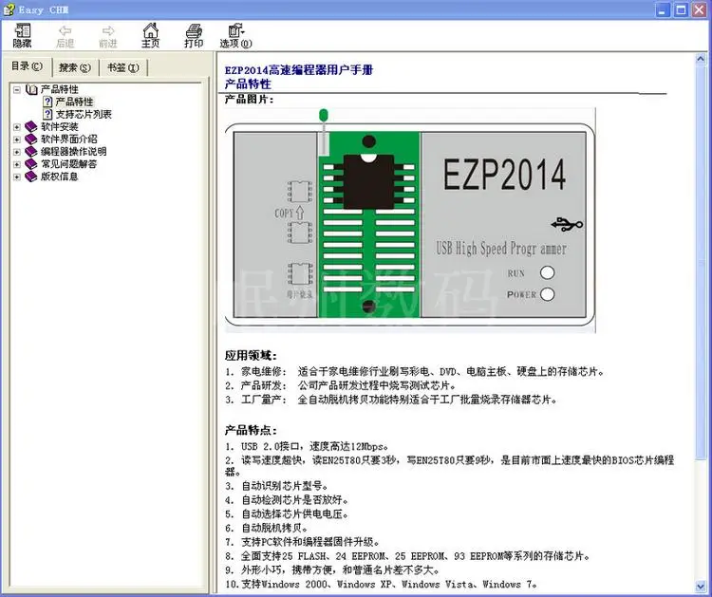The height and width of the screenshot is (597, 712).
Task: Expand the 软件安装 tree node
Action: 17,127
